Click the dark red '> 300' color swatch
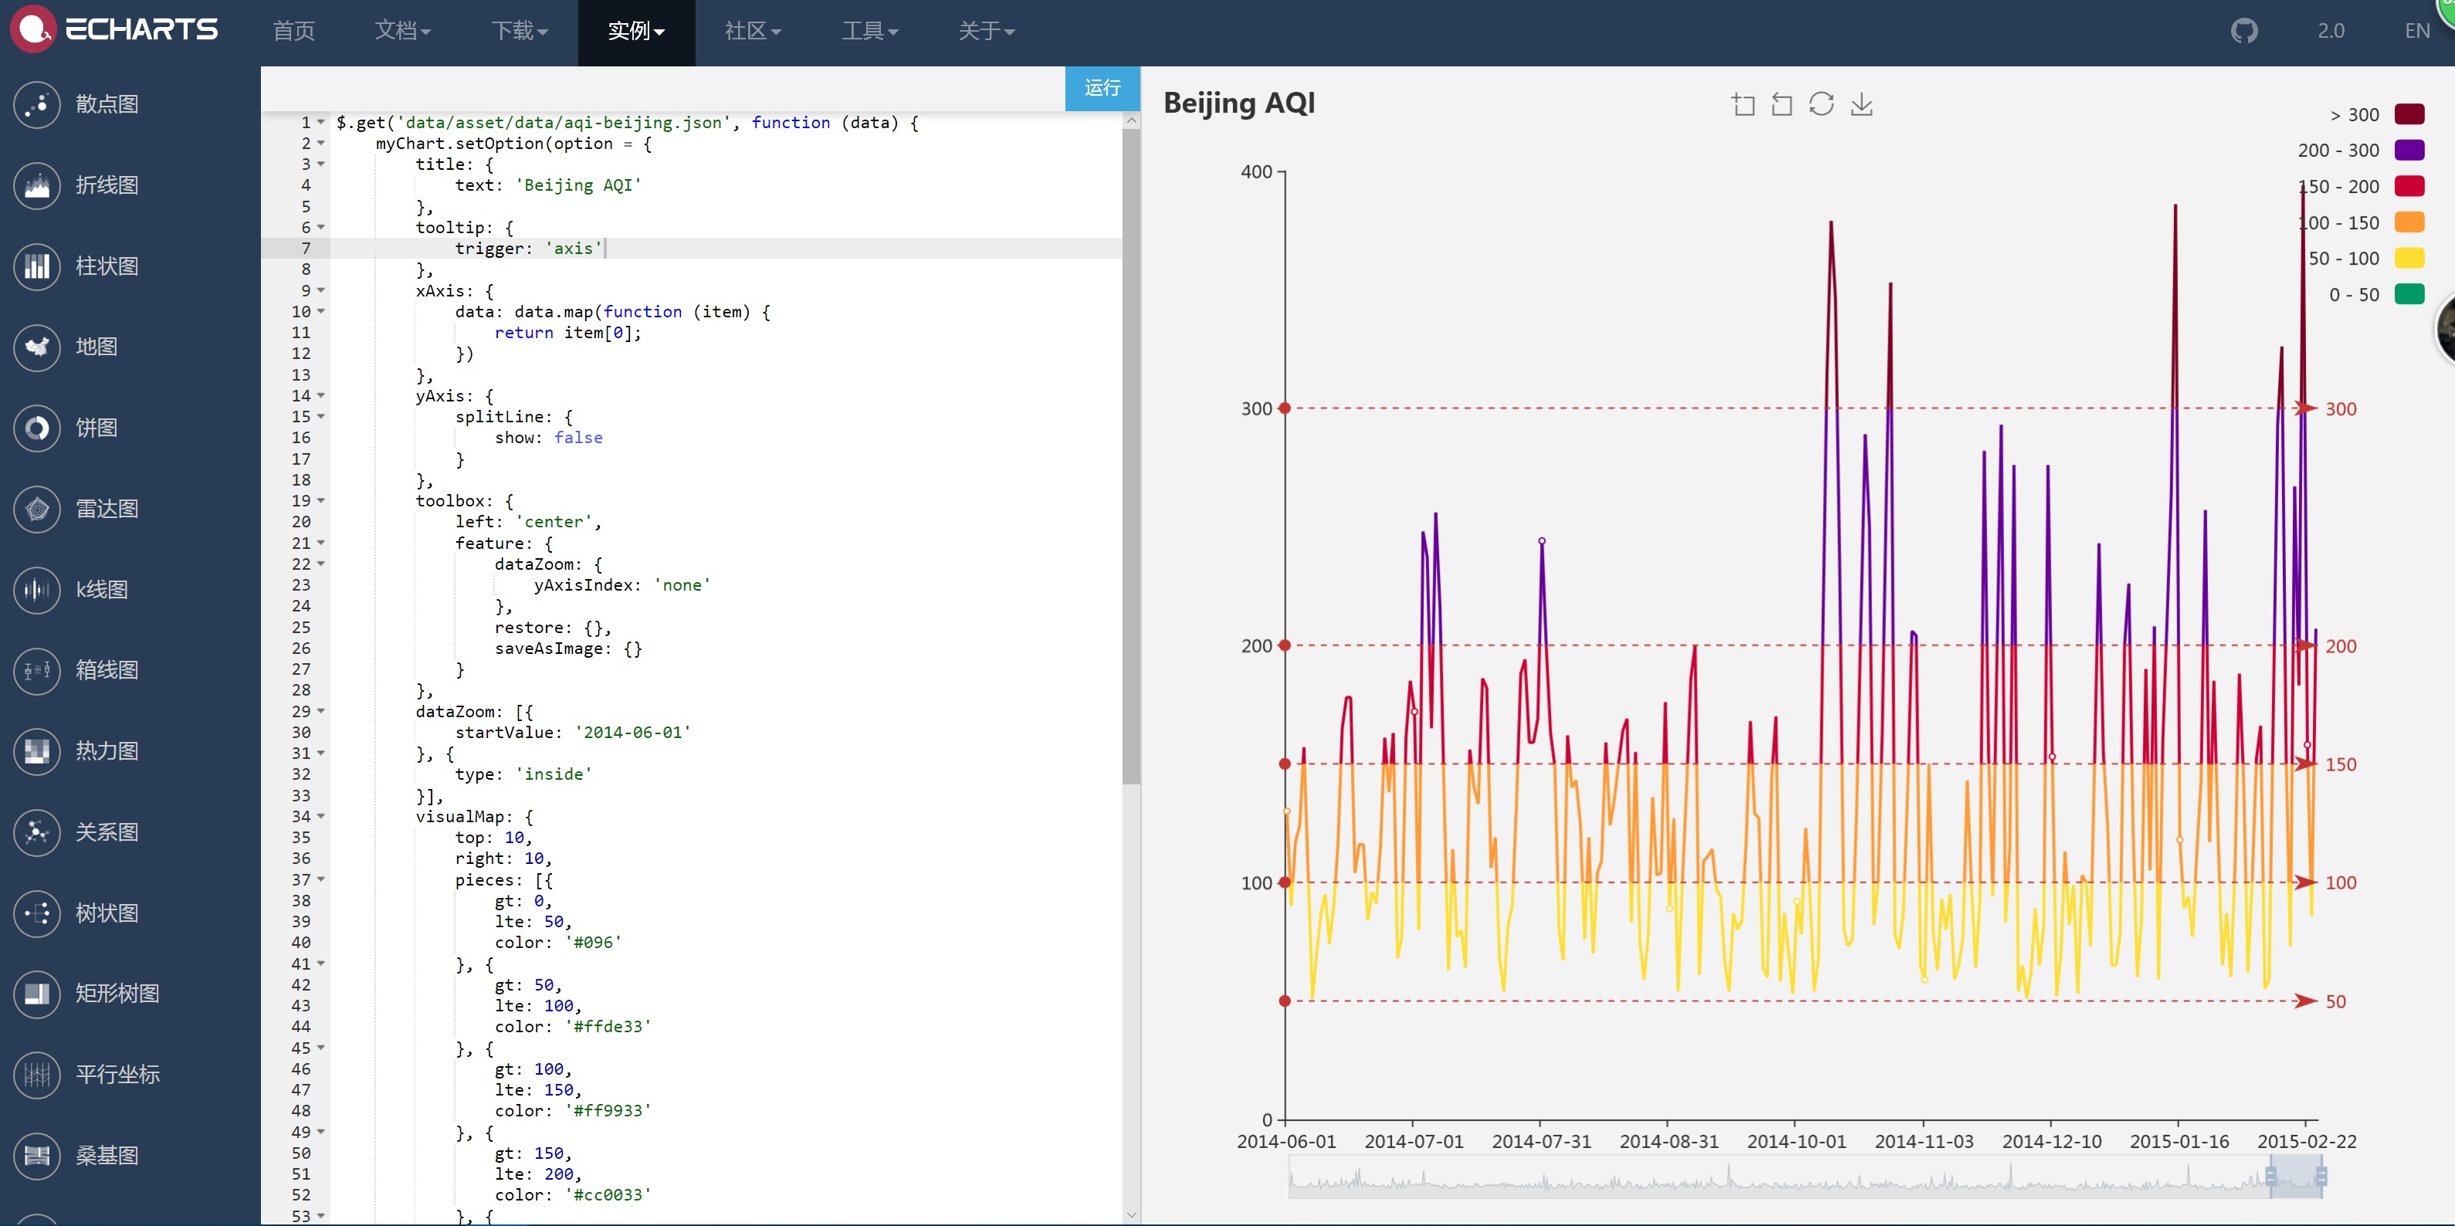The image size is (2455, 1226). (2409, 114)
